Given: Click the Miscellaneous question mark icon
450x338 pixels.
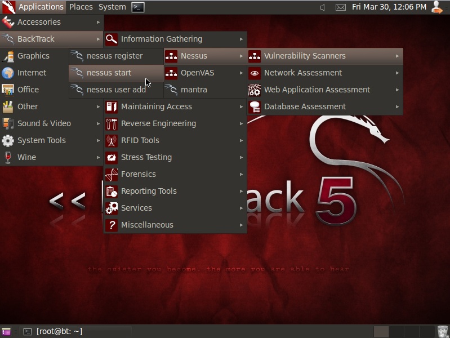Looking at the screenshot, I should click(112, 225).
